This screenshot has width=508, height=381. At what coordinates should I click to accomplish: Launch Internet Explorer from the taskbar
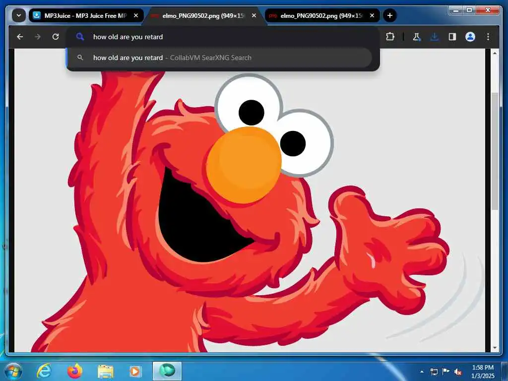coord(44,371)
